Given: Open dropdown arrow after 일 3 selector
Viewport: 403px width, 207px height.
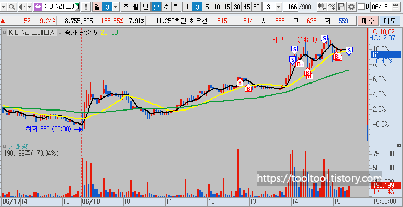Looking at the screenshot, I should click(116, 7).
